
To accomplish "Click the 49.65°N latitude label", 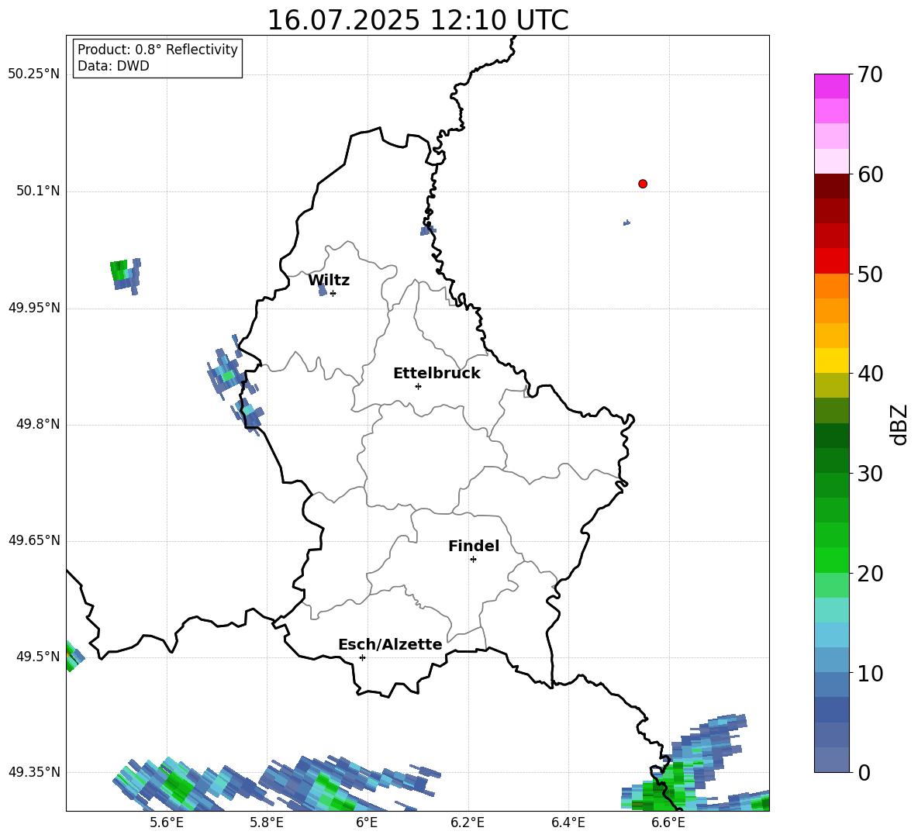I will pyautogui.click(x=34, y=540).
